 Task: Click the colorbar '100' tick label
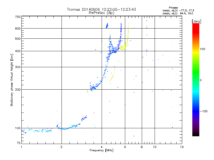coord(202,49)
